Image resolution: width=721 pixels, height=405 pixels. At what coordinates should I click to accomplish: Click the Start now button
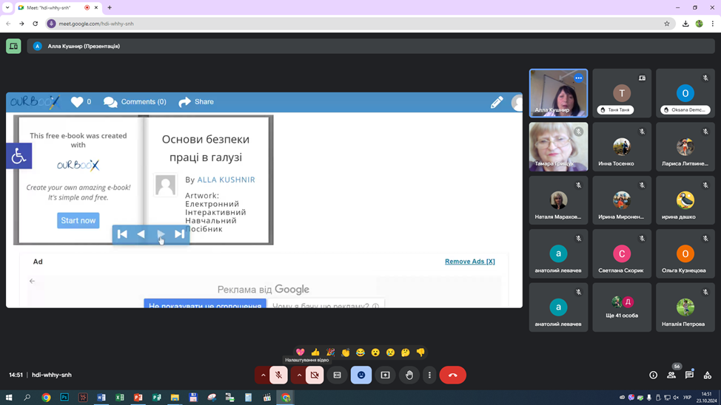pos(78,220)
